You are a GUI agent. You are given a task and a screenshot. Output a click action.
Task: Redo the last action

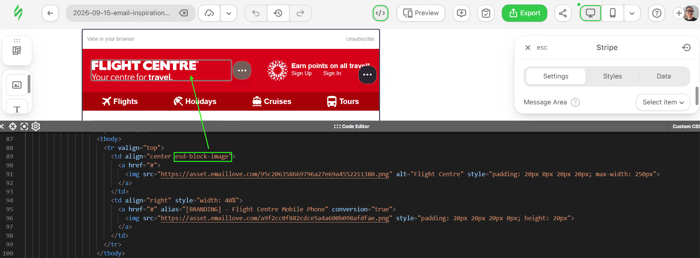click(x=301, y=13)
